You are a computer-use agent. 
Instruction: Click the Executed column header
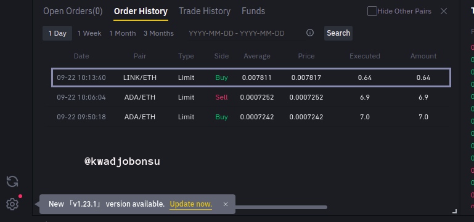pos(365,56)
